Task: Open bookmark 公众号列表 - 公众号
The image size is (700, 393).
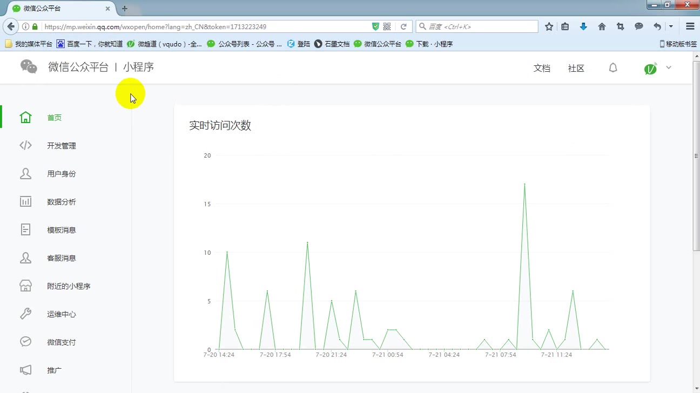Action: coord(244,44)
